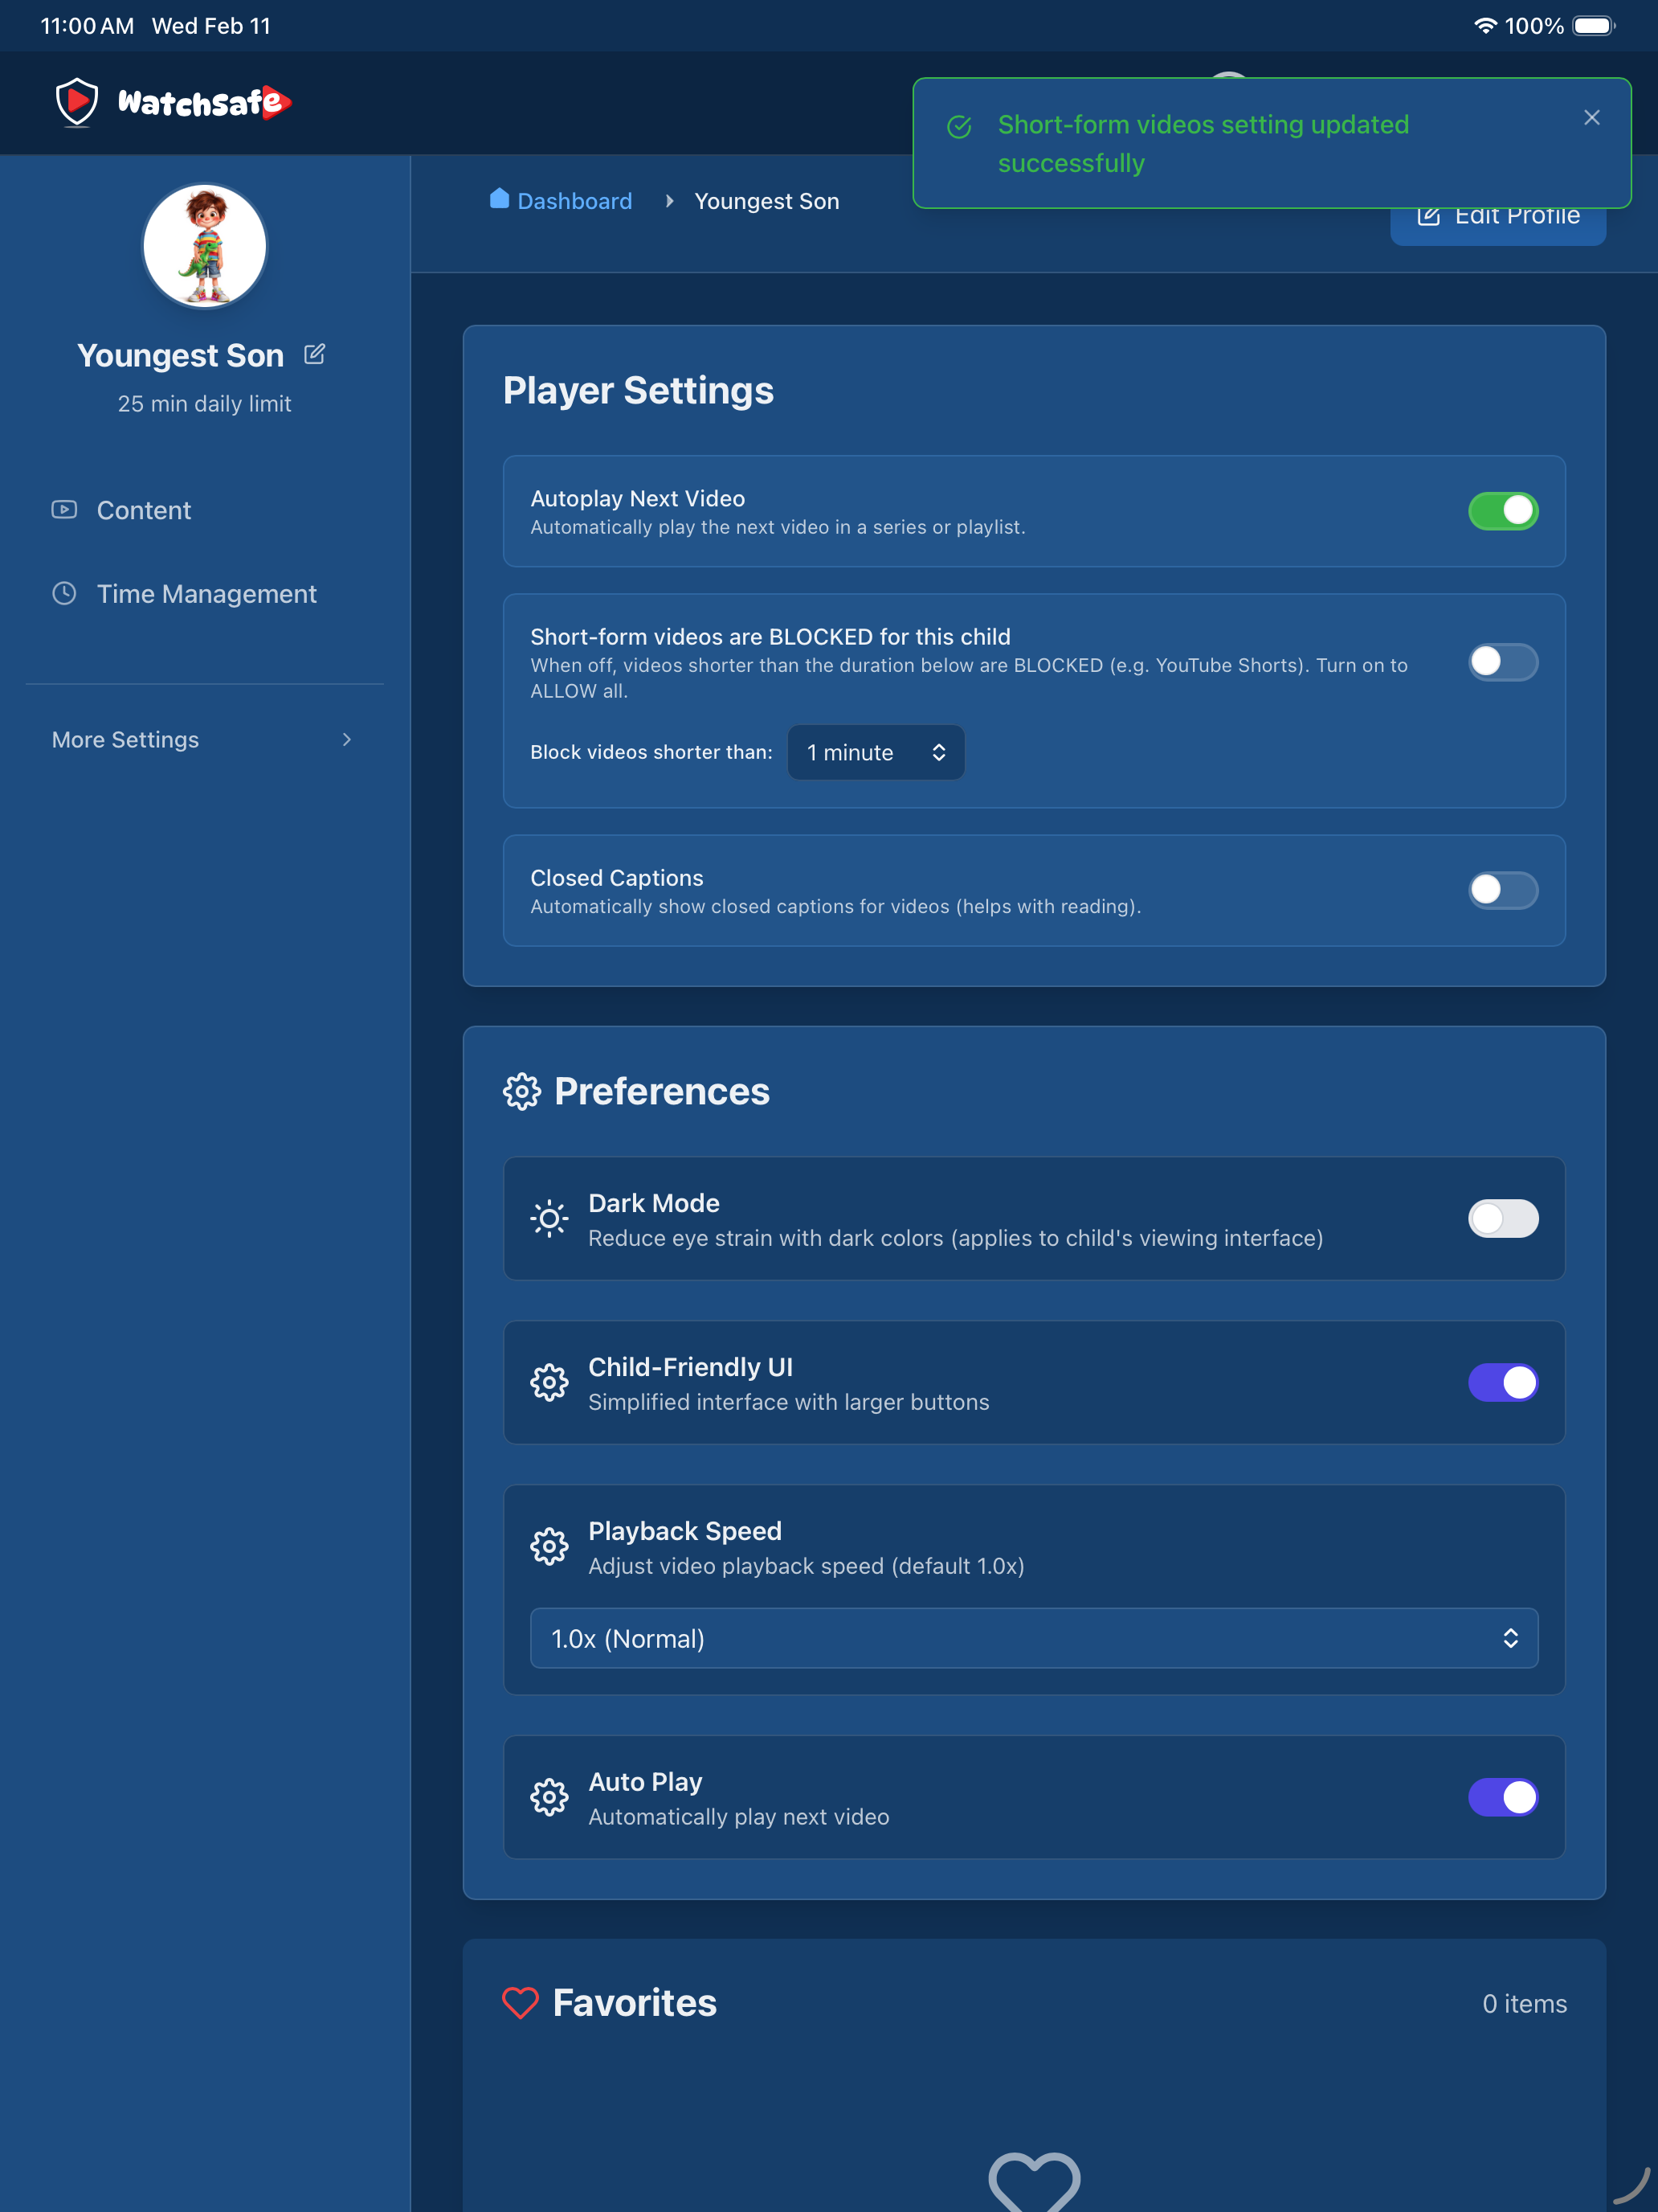Click the Time Management clock icon

64,594
